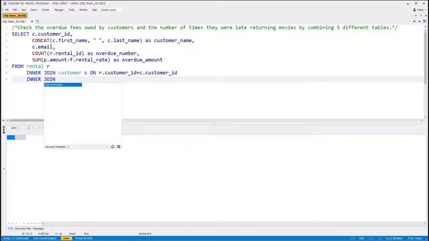Click the editor vertical scrollbar
This screenshot has height=241, width=429.
tap(426, 71)
